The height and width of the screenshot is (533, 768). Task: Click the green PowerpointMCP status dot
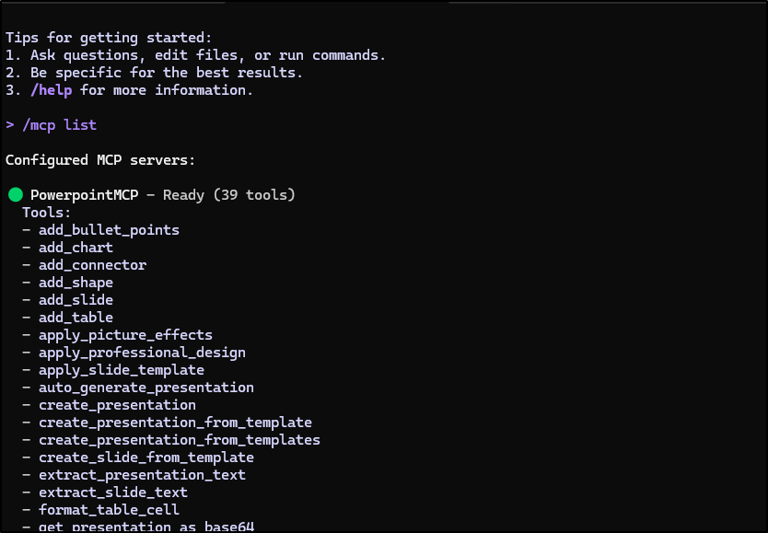point(15,195)
